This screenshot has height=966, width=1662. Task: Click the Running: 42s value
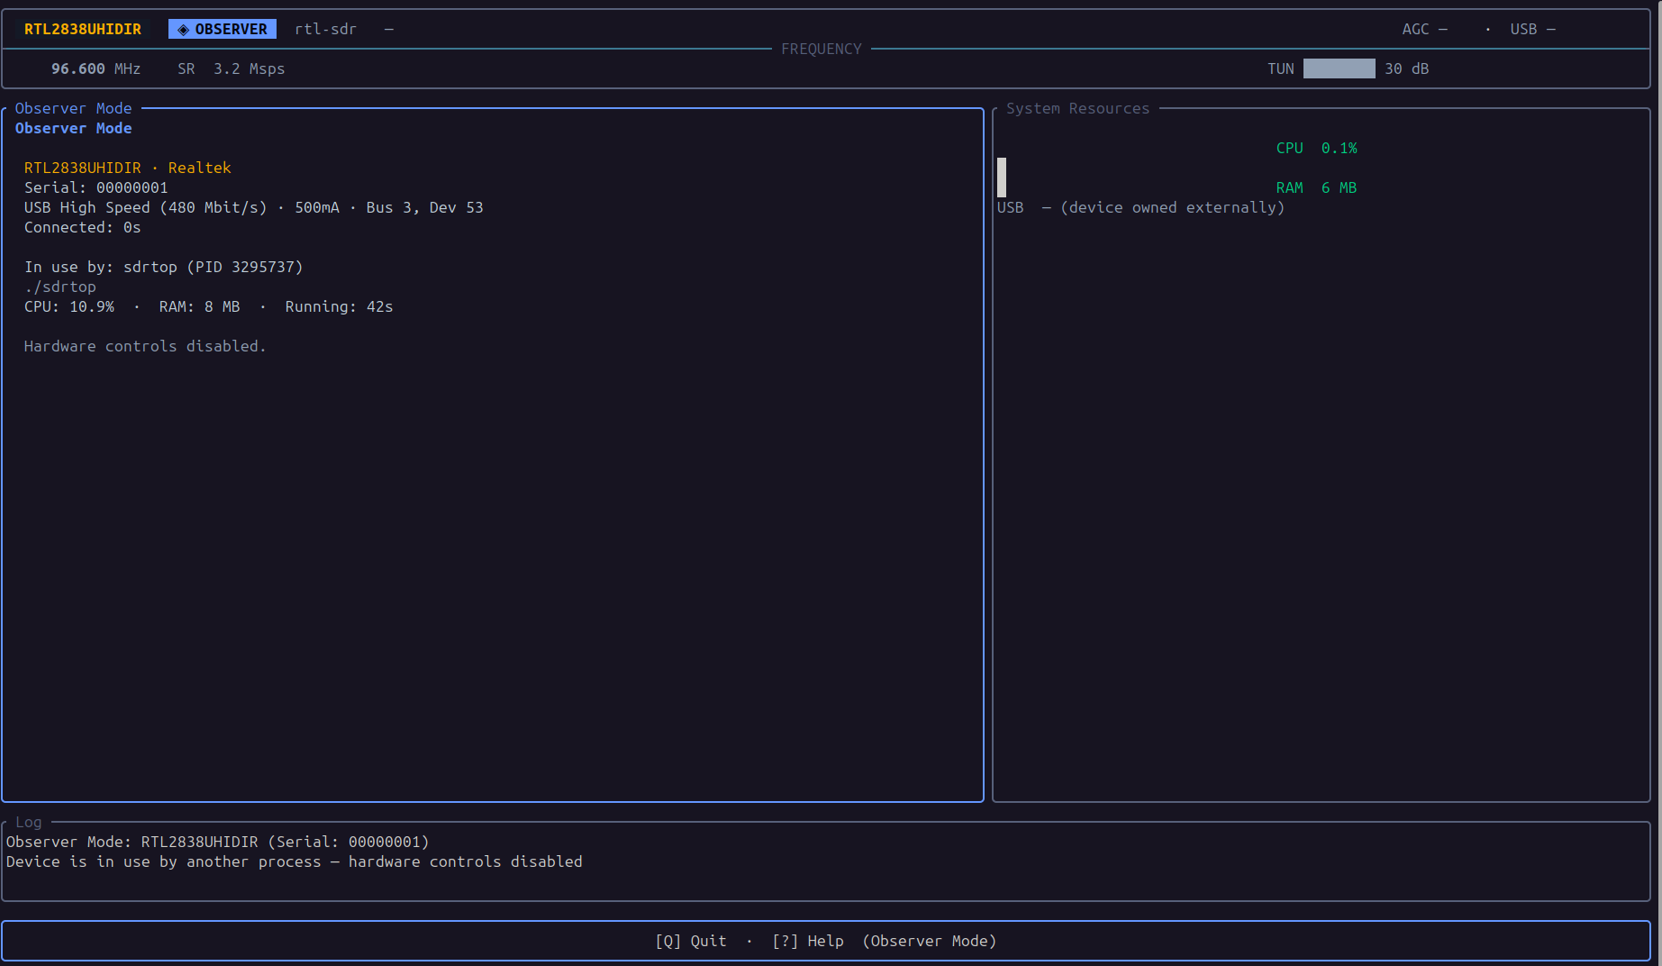(x=339, y=306)
